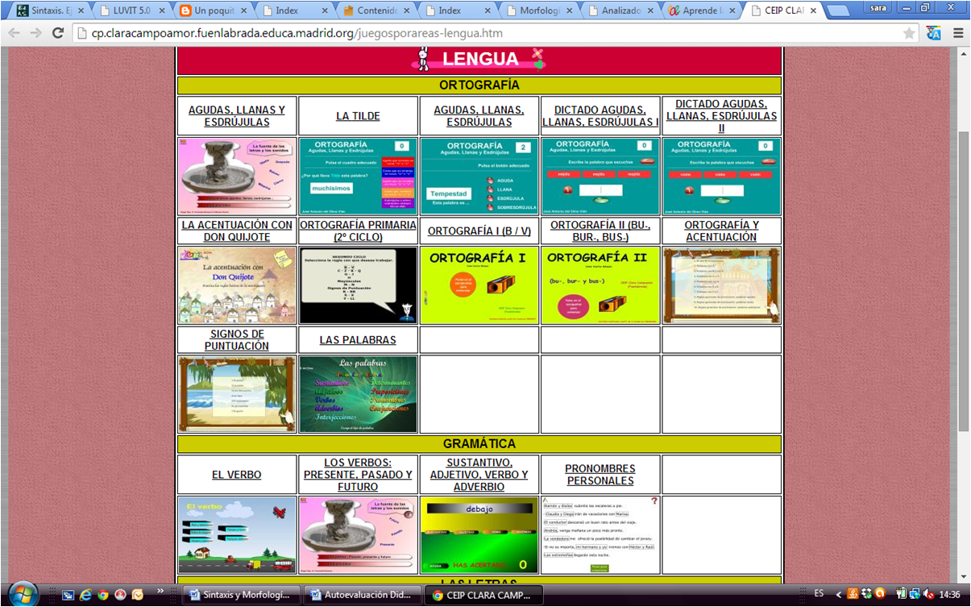971x607 pixels.
Task: Switch to the Un poquit Blogger tab
Action: tap(214, 11)
